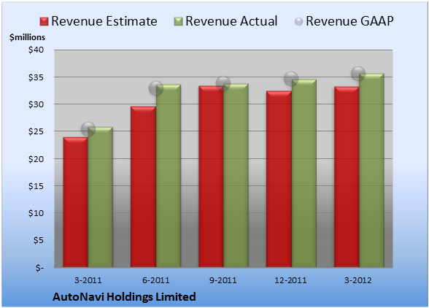Screen dimensions: 429x308
Task: Select the green actual bar for 3-2012
Action: pos(371,170)
